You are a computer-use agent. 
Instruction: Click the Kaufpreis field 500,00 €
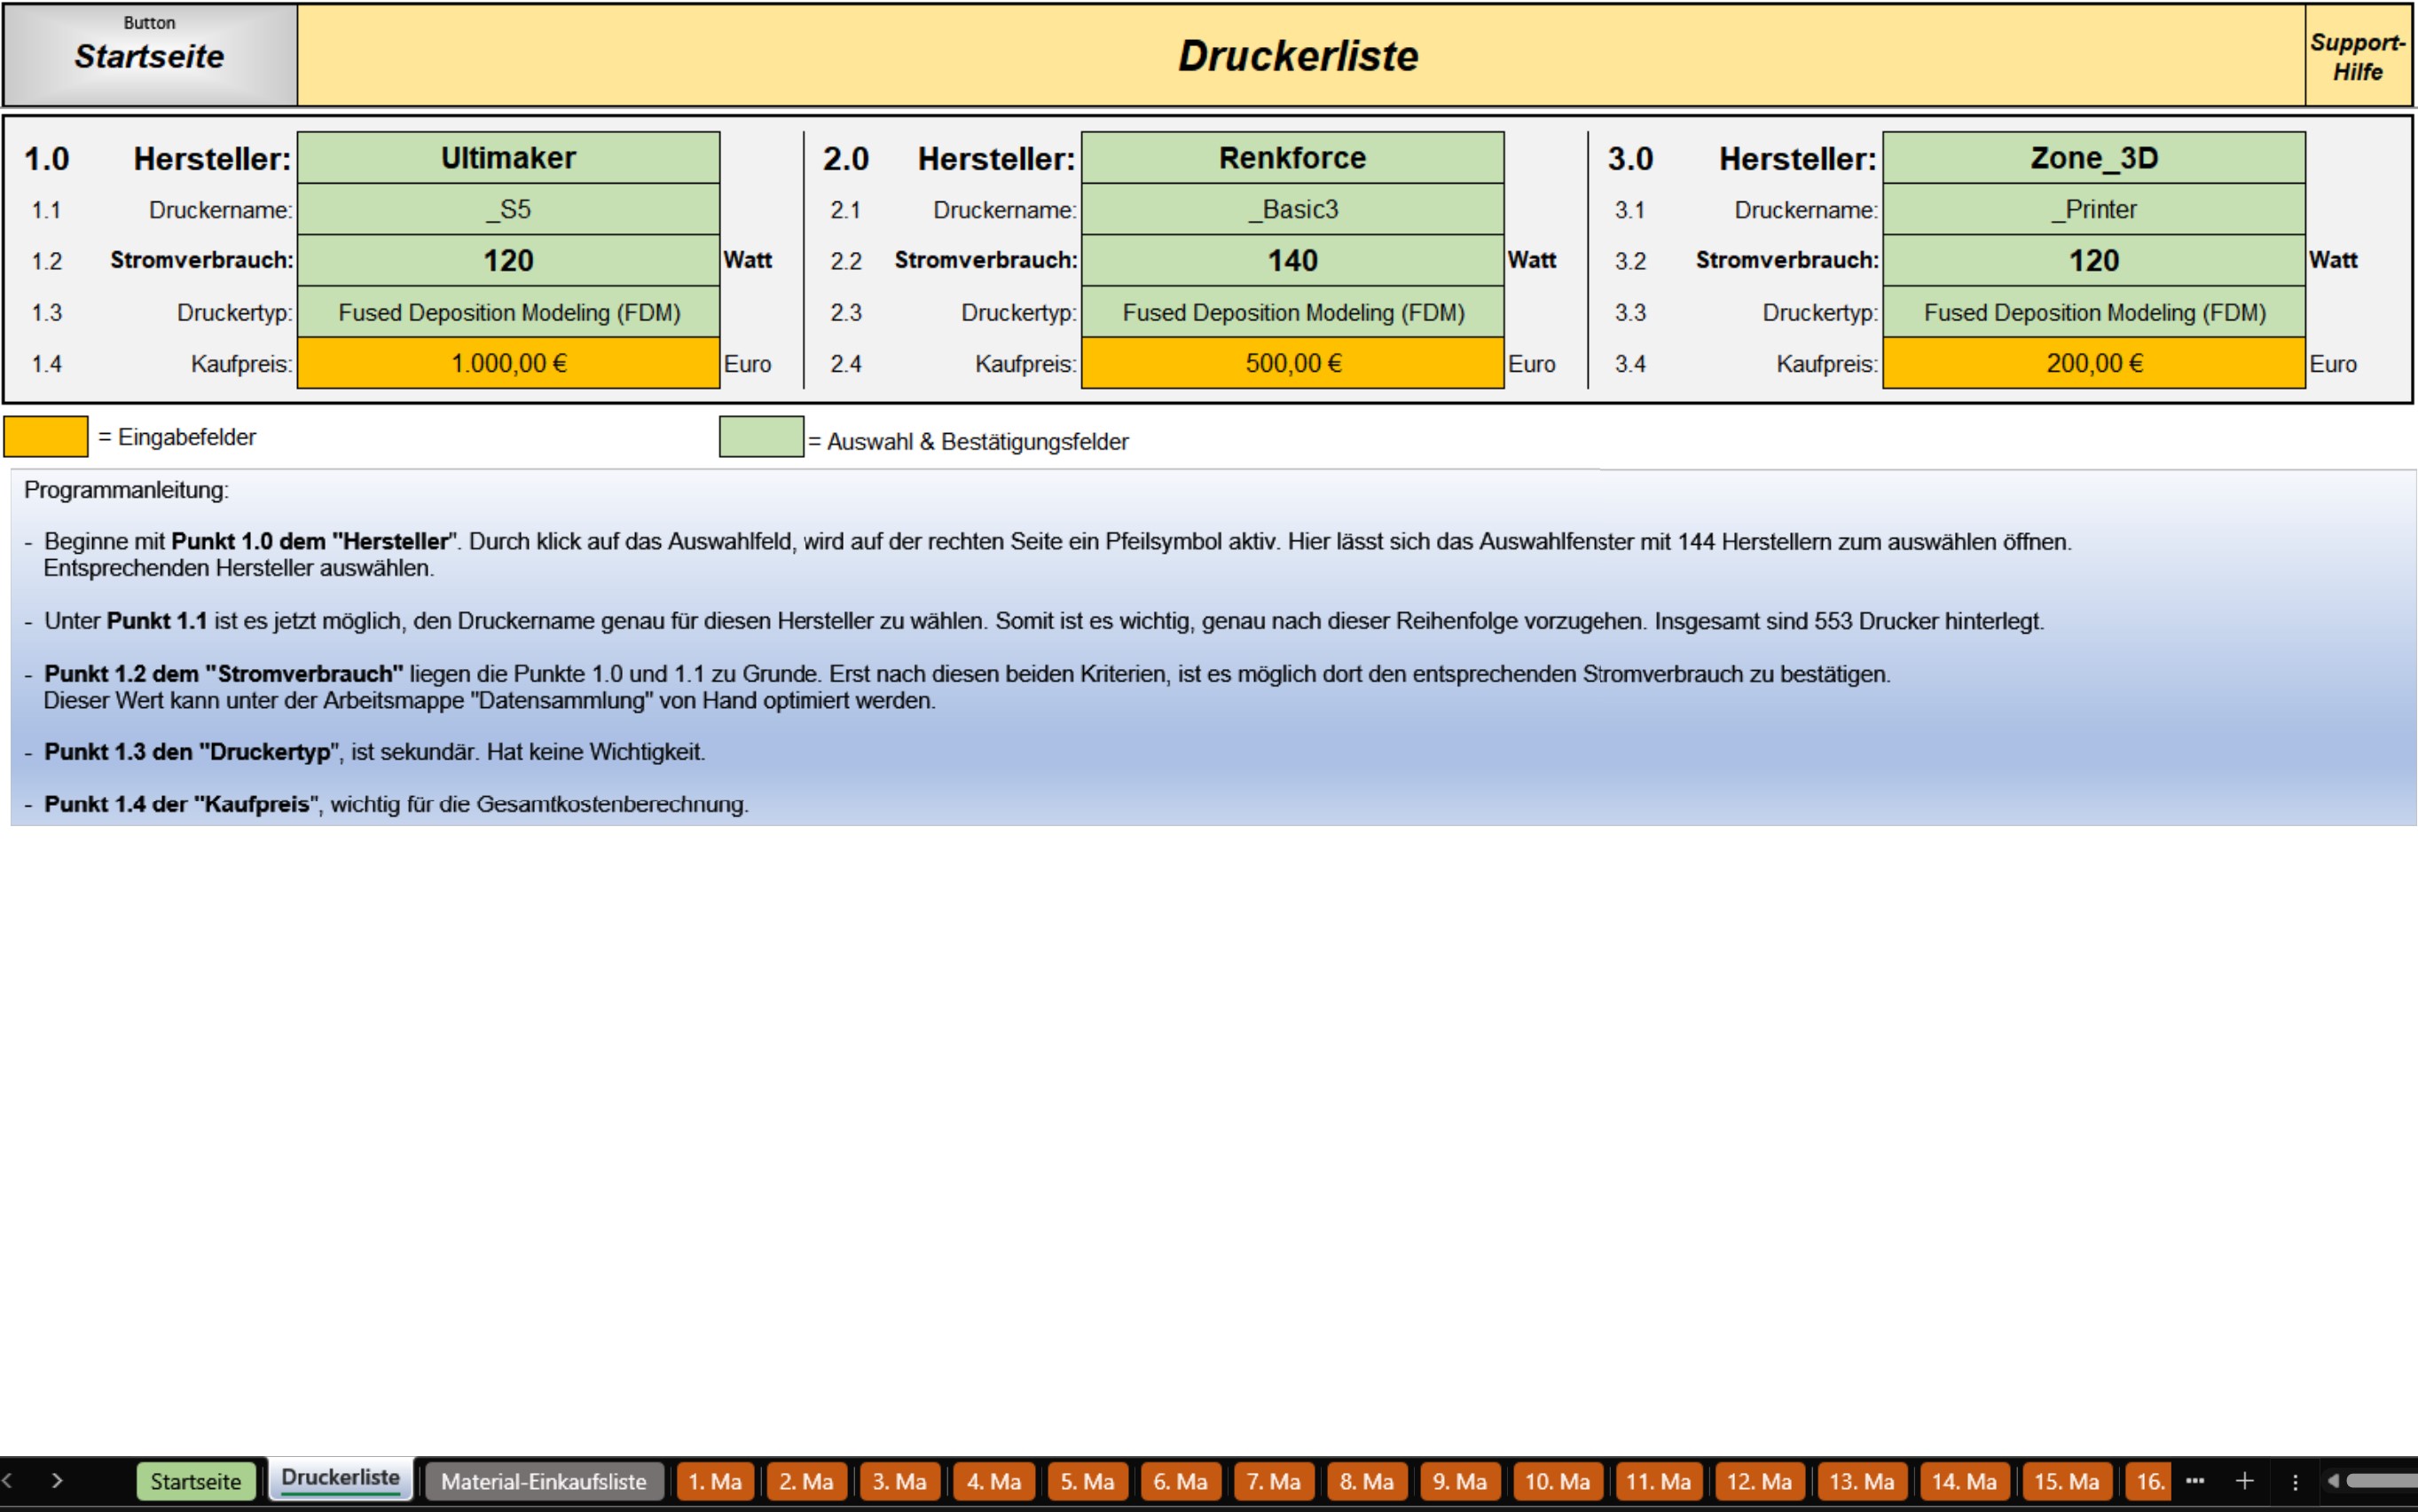coord(1292,363)
